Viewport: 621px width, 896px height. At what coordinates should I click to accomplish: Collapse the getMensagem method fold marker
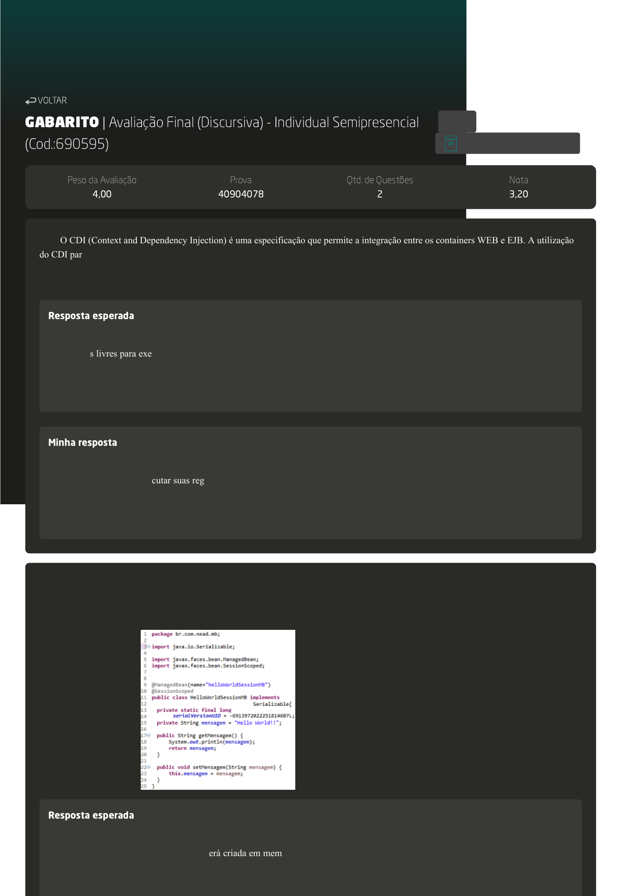[149, 735]
